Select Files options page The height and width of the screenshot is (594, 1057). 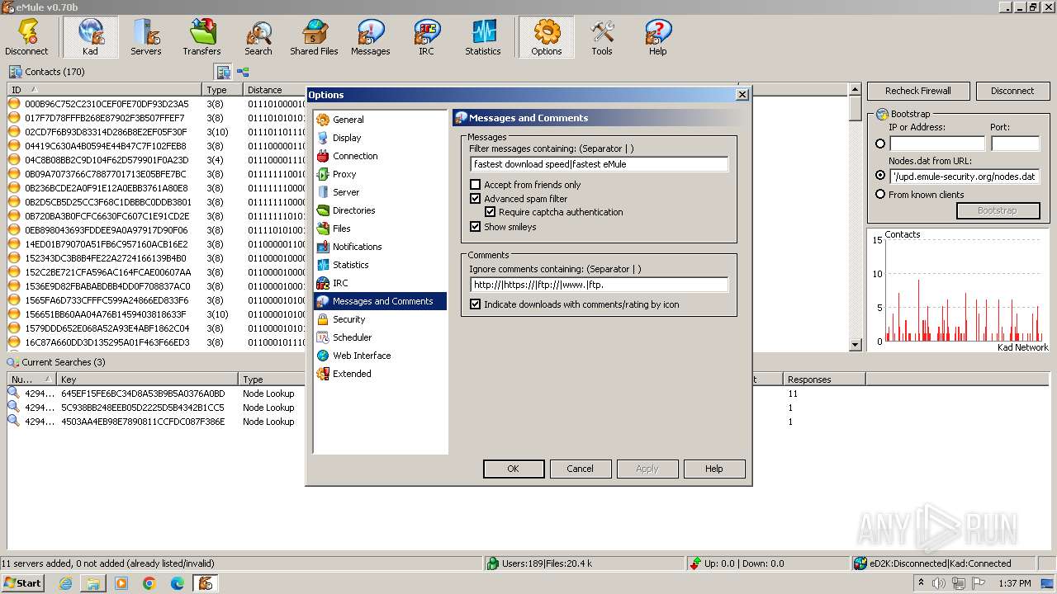tap(341, 229)
